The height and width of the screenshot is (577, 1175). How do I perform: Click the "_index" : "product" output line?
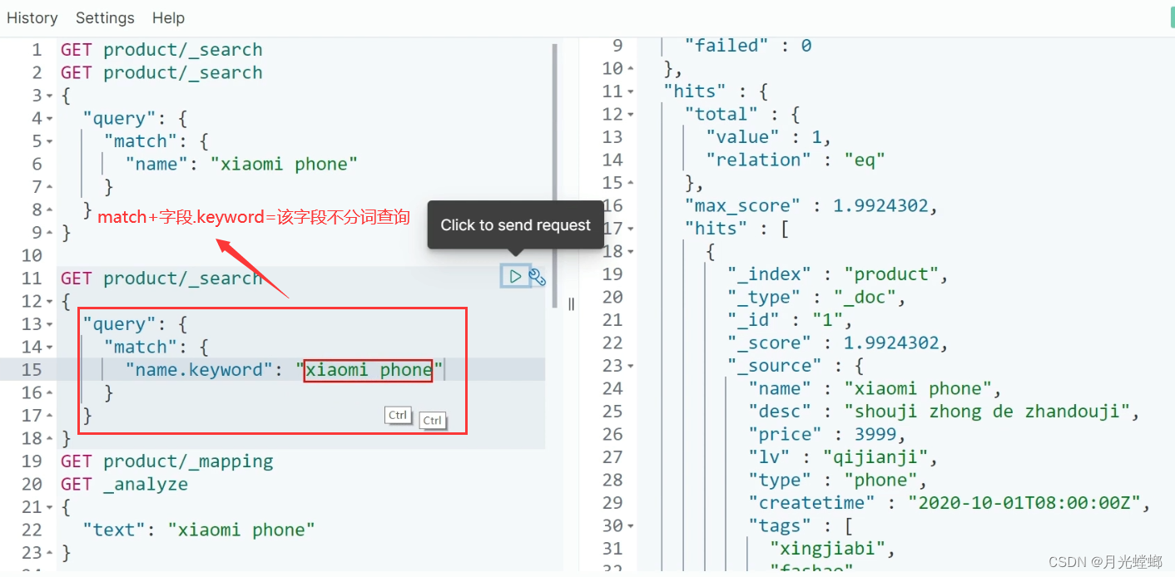click(838, 274)
